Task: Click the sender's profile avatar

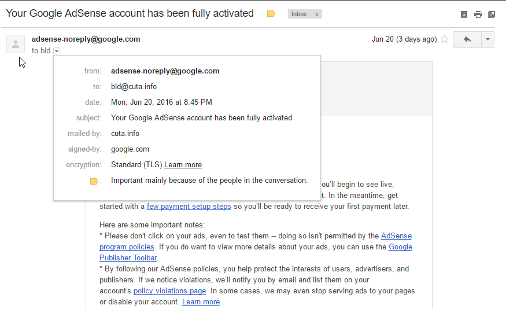Action: coord(16,44)
